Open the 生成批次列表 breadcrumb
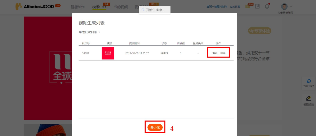The image size is (316, 136). pyautogui.click(x=88, y=32)
